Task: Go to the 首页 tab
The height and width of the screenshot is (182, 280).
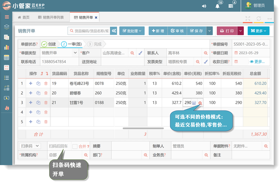Action: tap(24, 17)
